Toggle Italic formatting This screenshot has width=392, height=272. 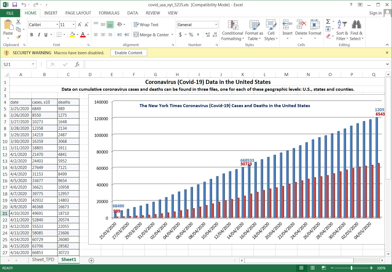39,35
